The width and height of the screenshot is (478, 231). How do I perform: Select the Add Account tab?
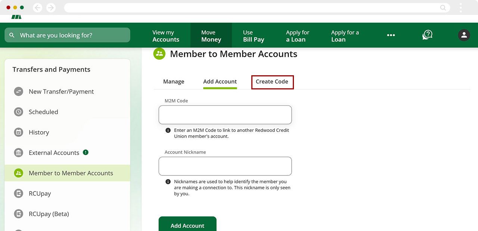(220, 82)
